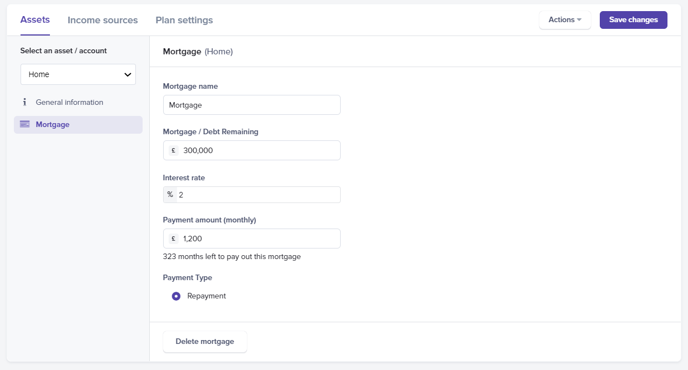Viewport: 688px width, 370px height.
Task: Select the monthly Payment amount field
Action: point(258,239)
